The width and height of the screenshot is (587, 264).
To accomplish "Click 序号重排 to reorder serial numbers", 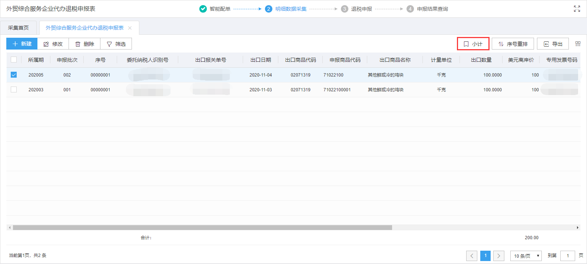I will [513, 44].
